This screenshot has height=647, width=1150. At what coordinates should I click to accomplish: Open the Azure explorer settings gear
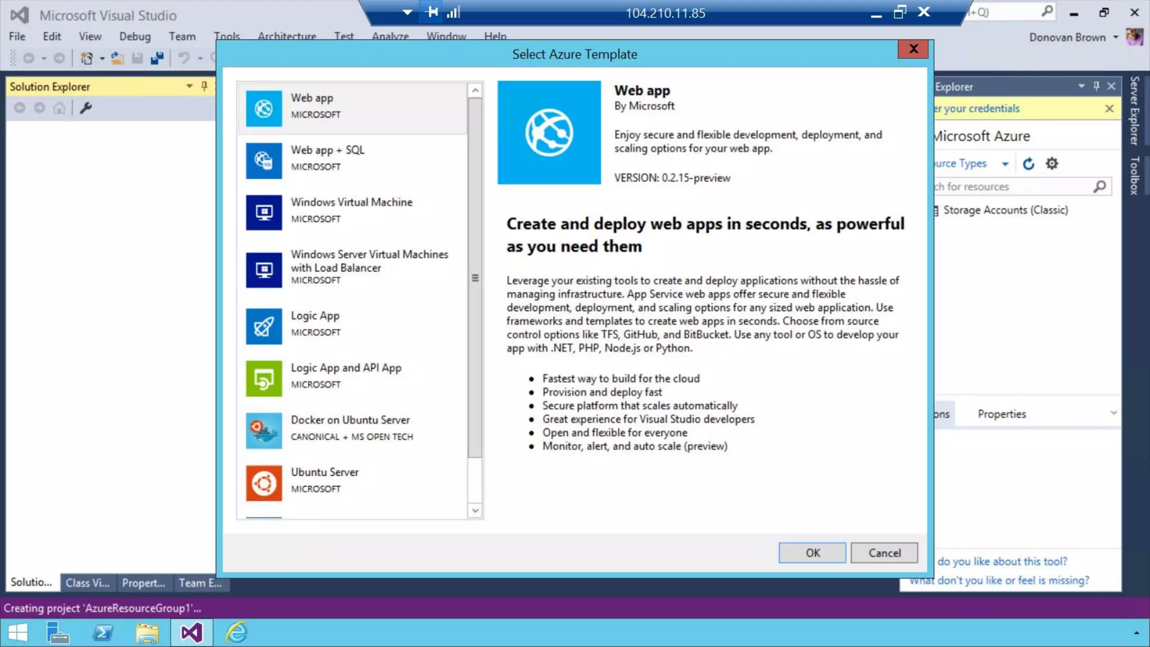(x=1052, y=163)
